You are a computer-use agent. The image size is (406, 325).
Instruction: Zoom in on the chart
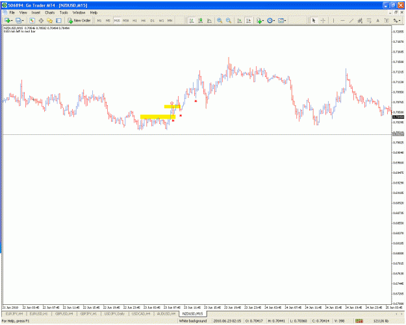220,20
